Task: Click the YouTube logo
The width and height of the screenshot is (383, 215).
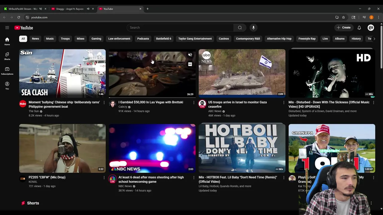Action: tap(24, 28)
